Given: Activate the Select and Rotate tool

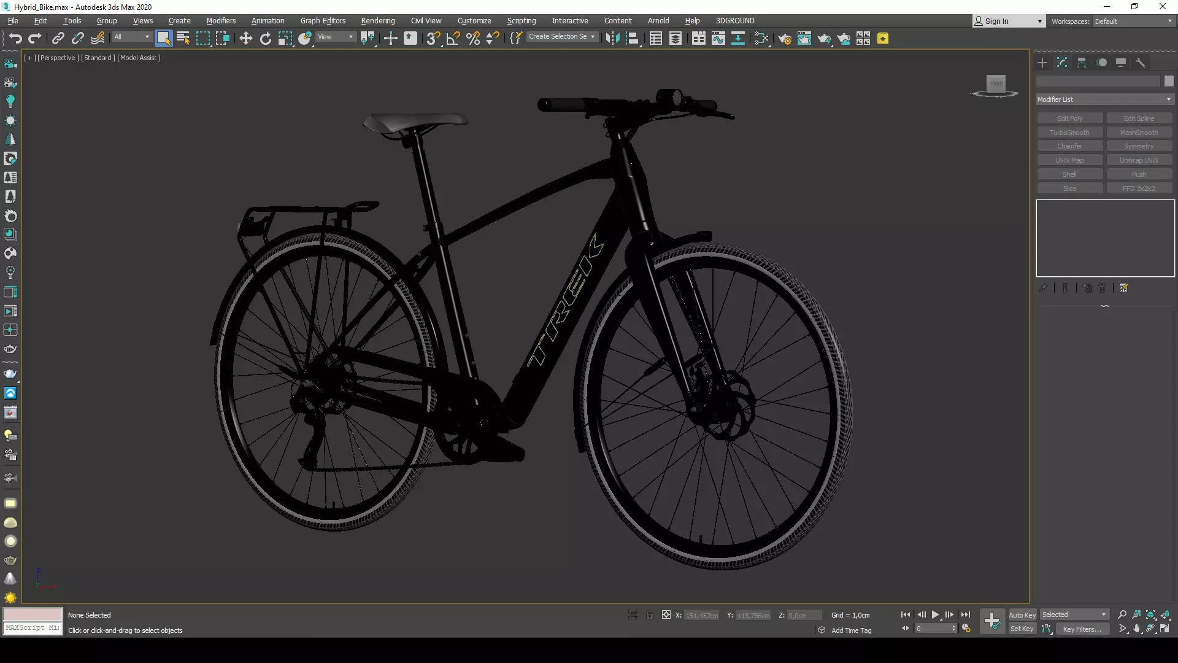Looking at the screenshot, I should tap(265, 39).
